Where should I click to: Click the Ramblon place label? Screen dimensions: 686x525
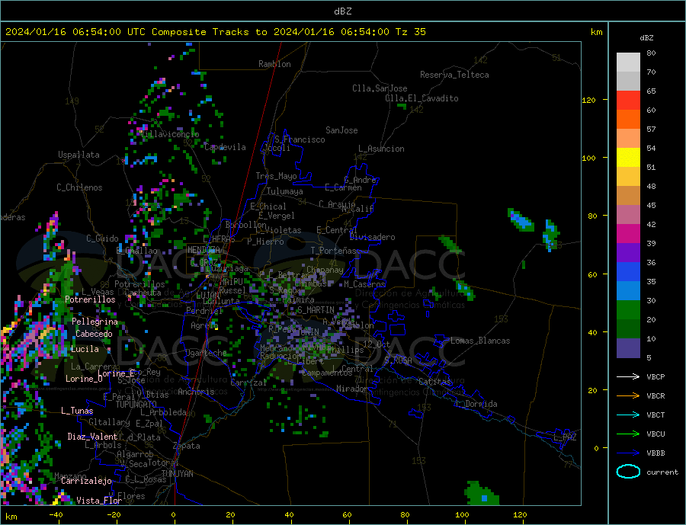[274, 64]
